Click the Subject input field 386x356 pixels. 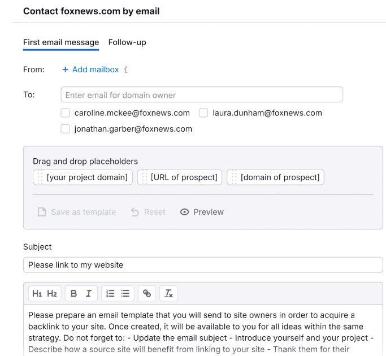(203, 265)
